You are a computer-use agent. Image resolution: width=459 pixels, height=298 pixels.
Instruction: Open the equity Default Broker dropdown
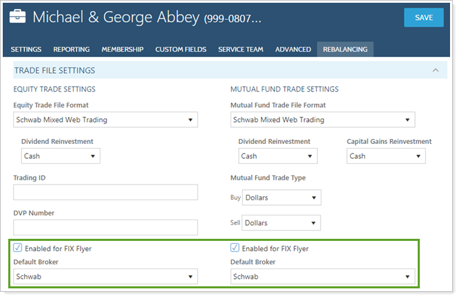[105, 277]
